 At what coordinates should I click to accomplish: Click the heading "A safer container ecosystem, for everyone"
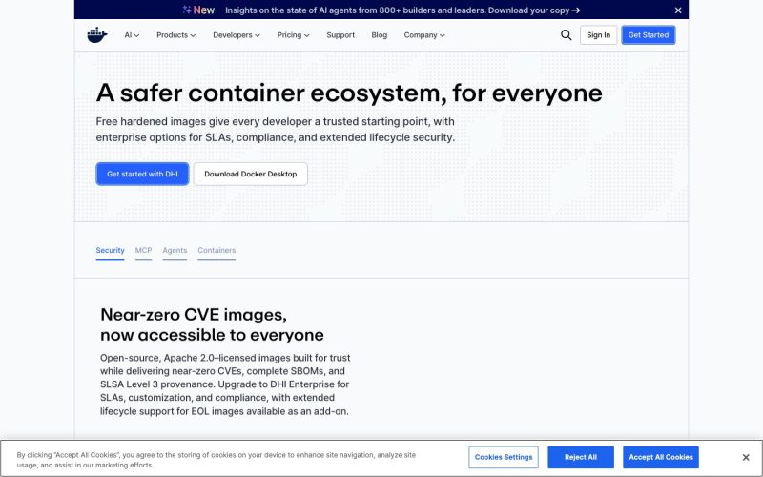[349, 93]
